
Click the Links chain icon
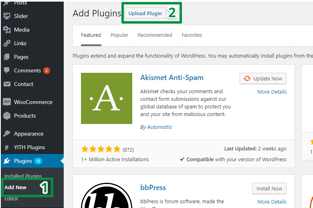[x=7, y=43]
